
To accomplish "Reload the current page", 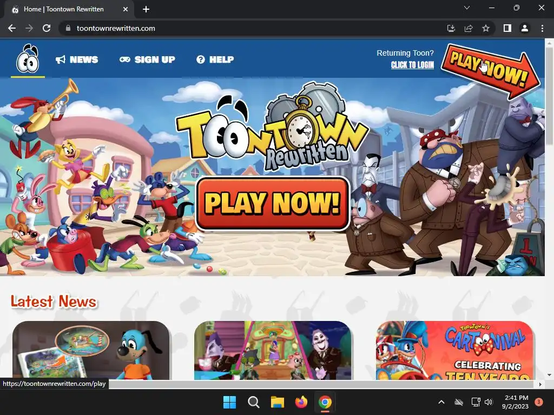I will point(47,28).
